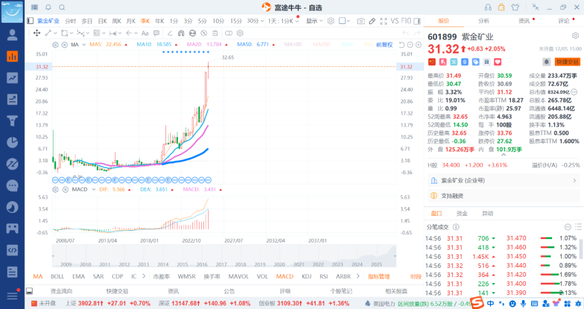Enable magnet snap drawing mode
Viewport: 584px width, 309px height.
click(x=181, y=33)
